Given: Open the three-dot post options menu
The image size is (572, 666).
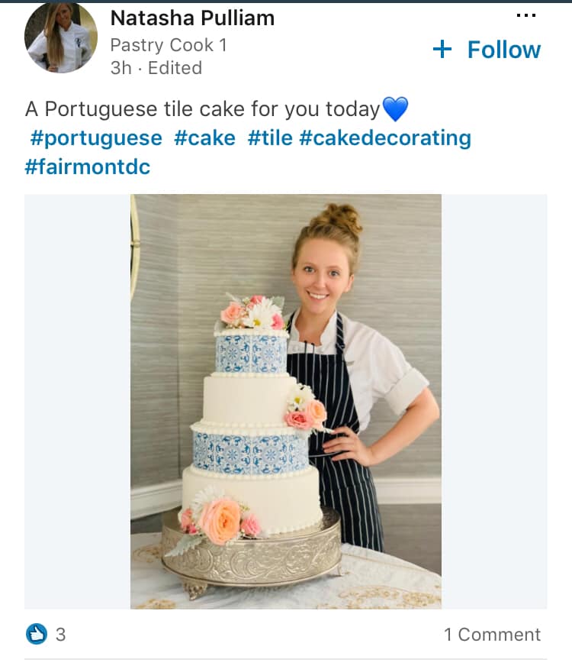Looking at the screenshot, I should pyautogui.click(x=526, y=16).
